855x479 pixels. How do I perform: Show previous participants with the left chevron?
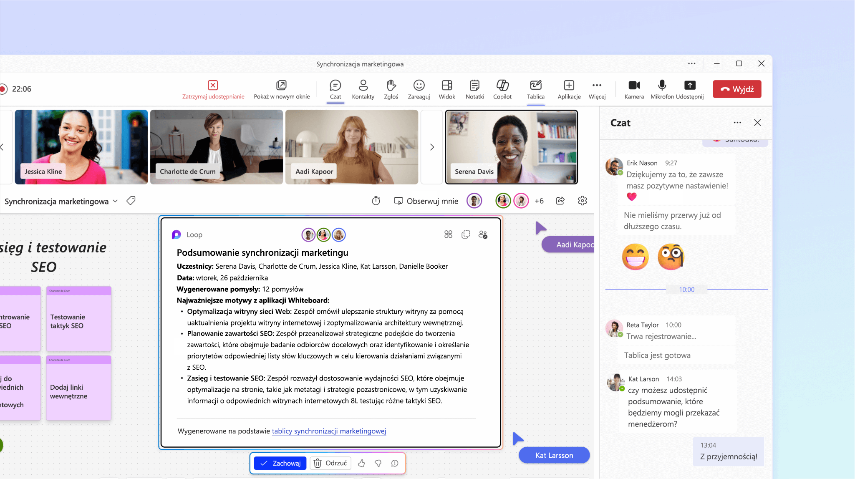(x=2, y=147)
